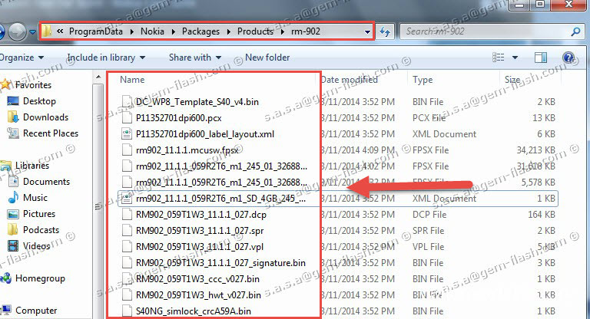
Task: Sort by Size column header
Action: click(x=512, y=80)
